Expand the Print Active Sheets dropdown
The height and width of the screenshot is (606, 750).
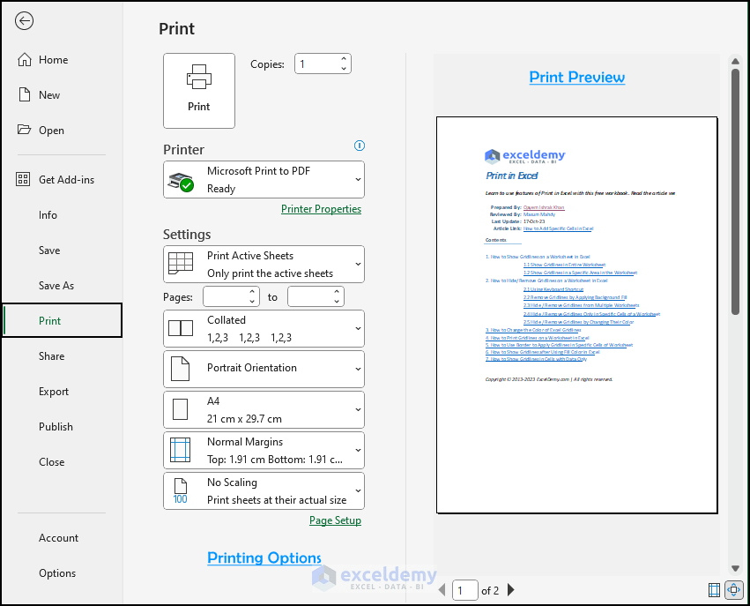point(358,265)
